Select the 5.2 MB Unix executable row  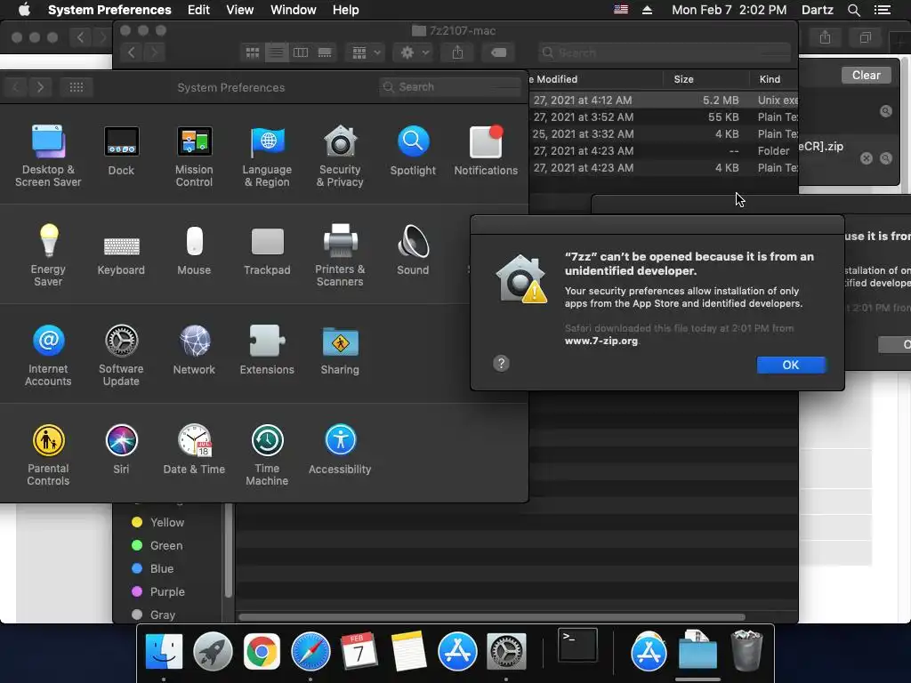pos(664,100)
